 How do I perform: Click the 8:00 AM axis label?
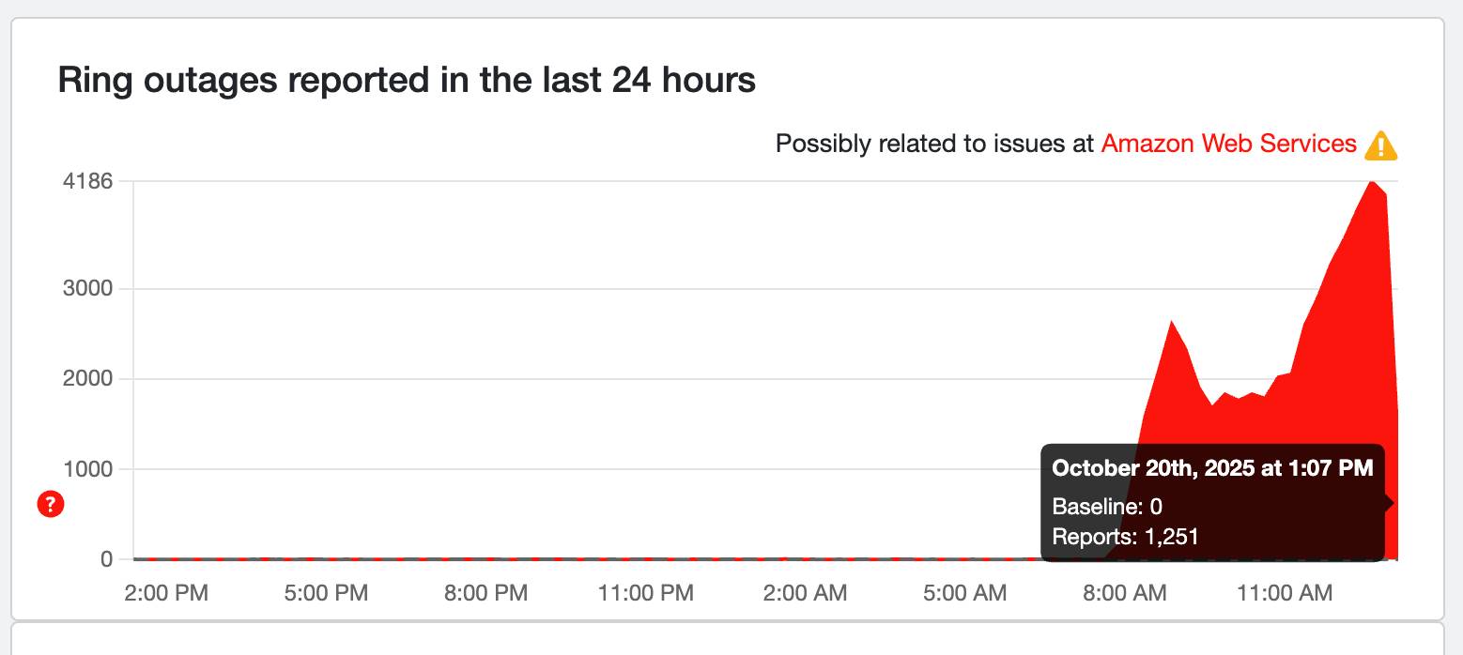tap(1124, 593)
